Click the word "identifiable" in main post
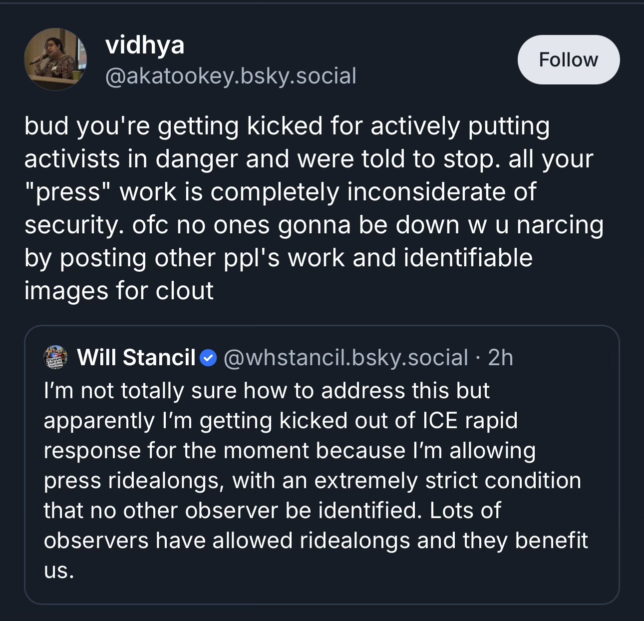Viewport: 644px width, 621px height. 468,258
